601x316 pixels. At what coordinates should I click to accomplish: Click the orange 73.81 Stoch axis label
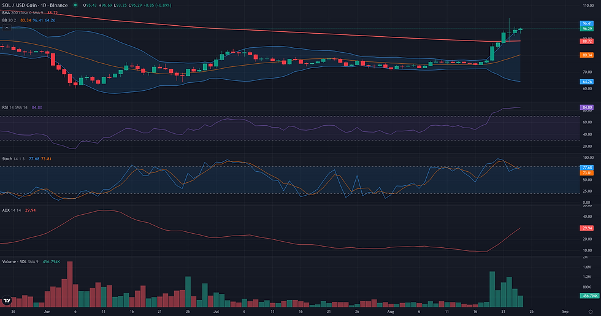pos(587,173)
